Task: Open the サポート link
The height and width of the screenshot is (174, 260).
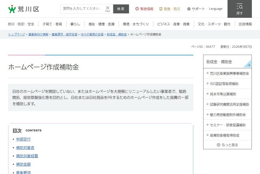Action: 198,9
